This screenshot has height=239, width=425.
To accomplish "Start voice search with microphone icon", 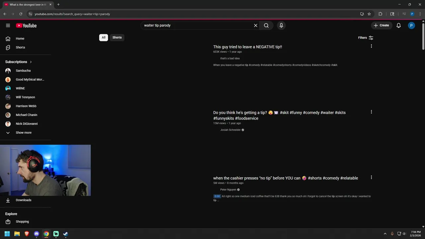I will click(281, 26).
